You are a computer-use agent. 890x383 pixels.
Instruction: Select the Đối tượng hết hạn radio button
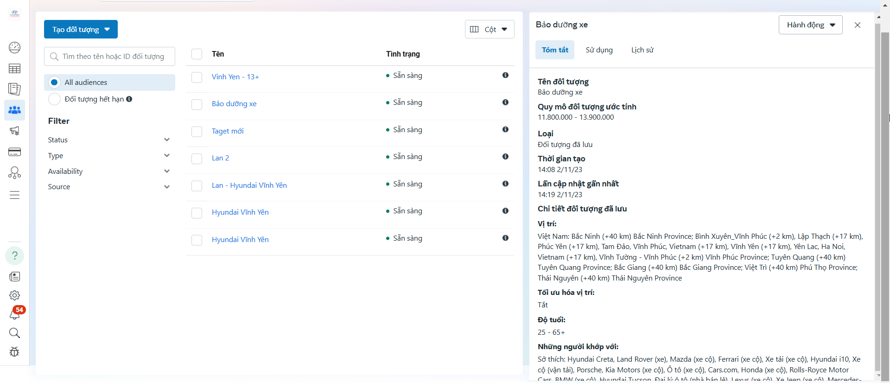click(x=54, y=99)
